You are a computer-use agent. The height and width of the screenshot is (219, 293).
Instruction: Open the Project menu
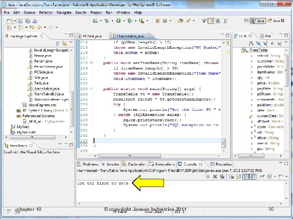96,13
